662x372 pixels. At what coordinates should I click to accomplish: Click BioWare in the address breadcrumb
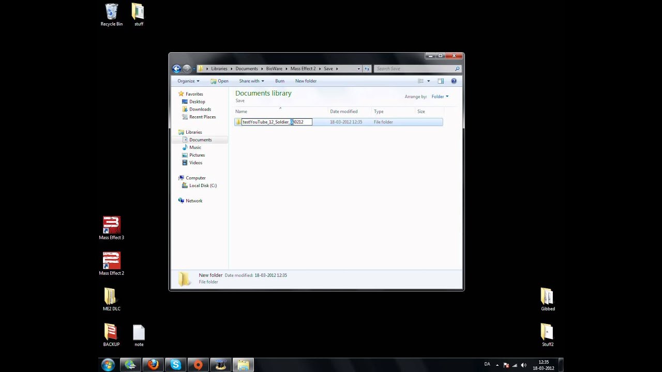pos(274,69)
